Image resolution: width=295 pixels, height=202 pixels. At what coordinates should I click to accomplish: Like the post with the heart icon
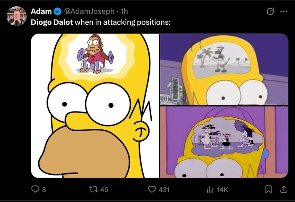point(152,189)
